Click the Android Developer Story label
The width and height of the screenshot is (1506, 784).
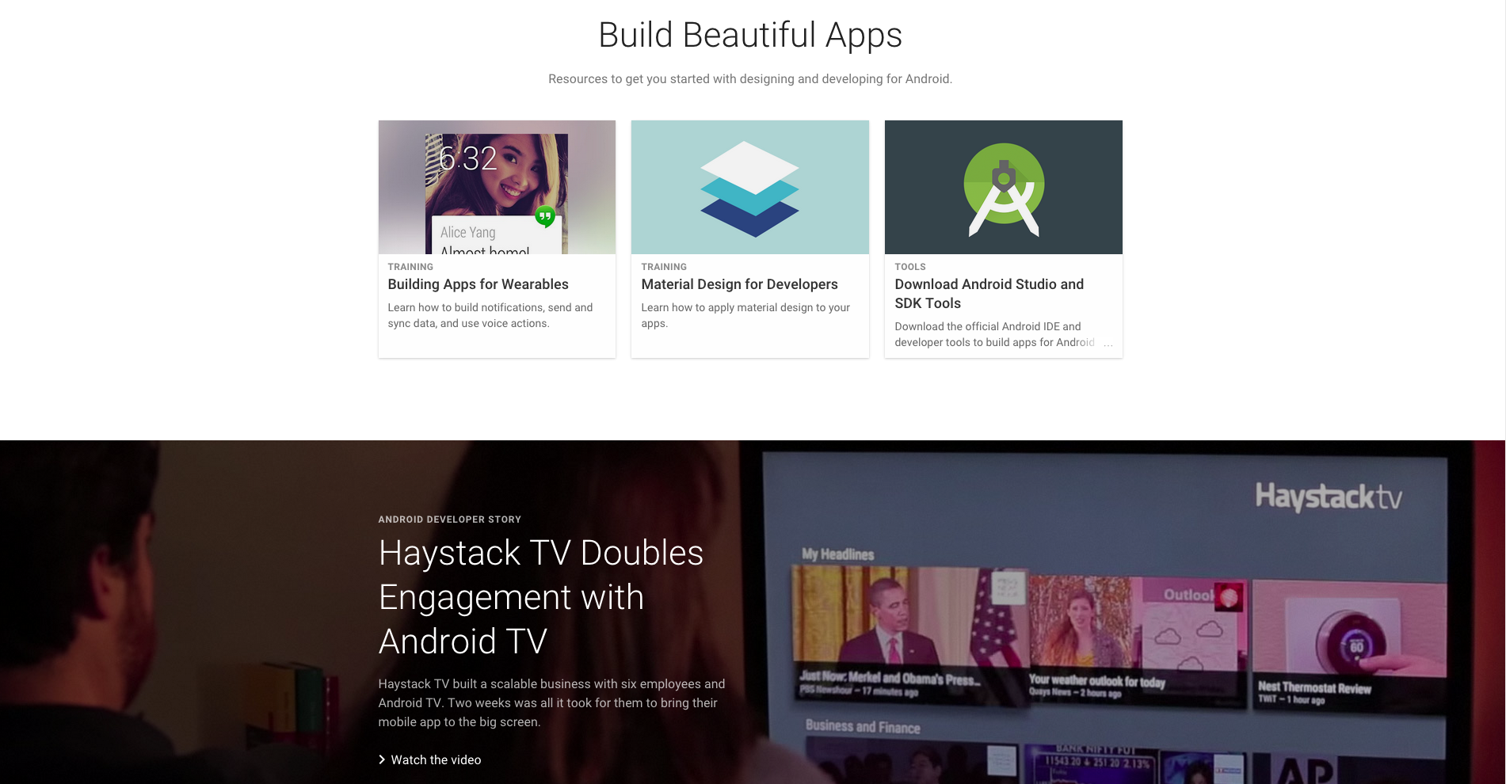point(449,519)
